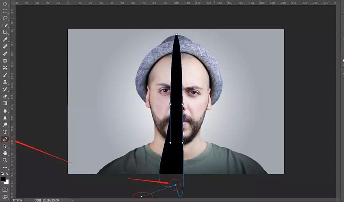Select the History Brush tool
The height and width of the screenshot is (202, 344).
click(5, 89)
